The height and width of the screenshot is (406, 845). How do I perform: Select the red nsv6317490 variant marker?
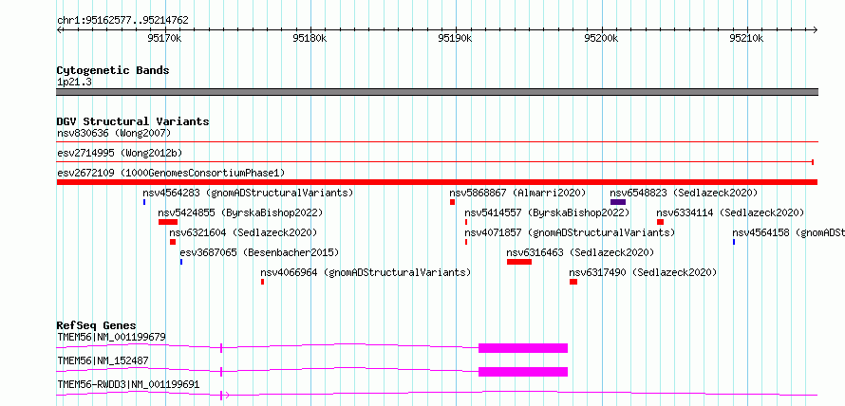(x=573, y=282)
